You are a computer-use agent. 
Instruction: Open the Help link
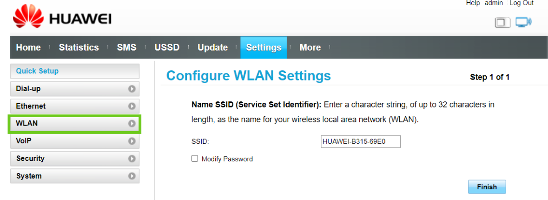point(473,3)
